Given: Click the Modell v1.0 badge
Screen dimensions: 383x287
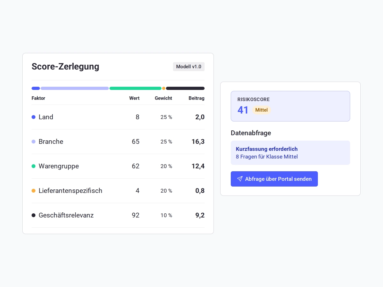Looking at the screenshot, I should 189,67.
